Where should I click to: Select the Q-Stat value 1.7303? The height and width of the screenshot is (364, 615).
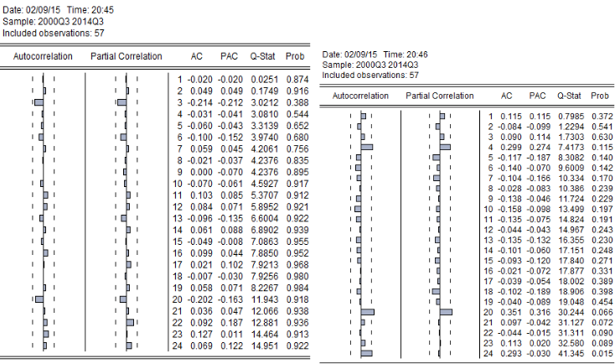[571, 137]
